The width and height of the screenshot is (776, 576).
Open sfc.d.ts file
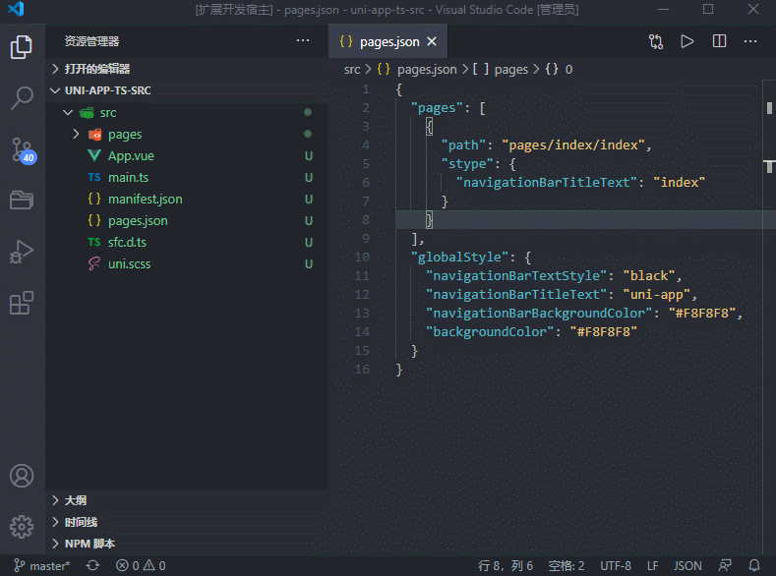click(x=188, y=242)
